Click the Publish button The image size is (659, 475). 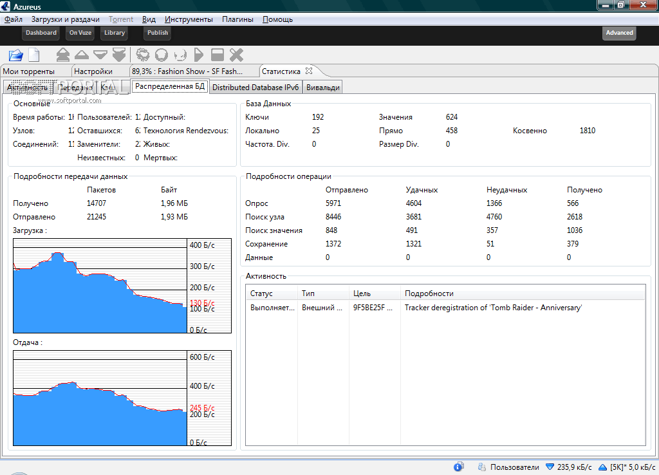[158, 33]
